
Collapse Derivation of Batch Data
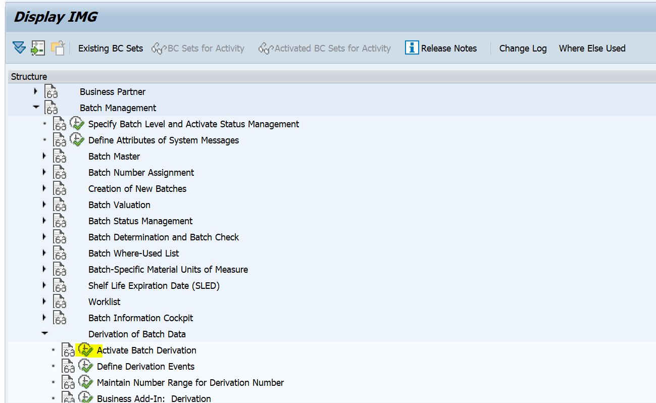pos(44,333)
